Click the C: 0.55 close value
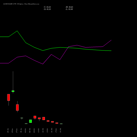137x137 pixels. click(x=47, y=7)
